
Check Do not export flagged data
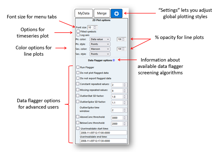point(78,78)
